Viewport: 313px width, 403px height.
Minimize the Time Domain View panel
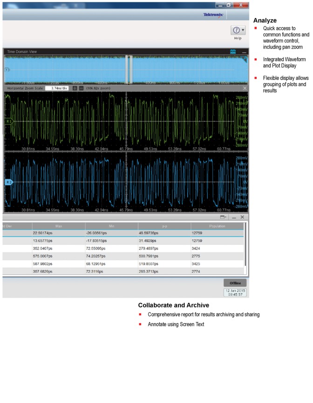coord(244,52)
